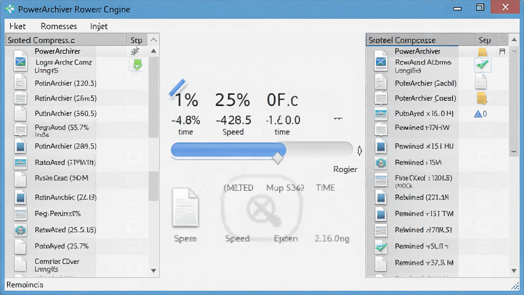Click the progress bar diamond handle
Viewport: 524px width, 295px height.
[277, 158]
